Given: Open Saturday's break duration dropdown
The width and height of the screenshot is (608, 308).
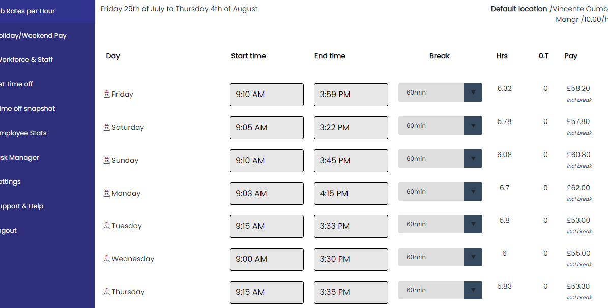Looking at the screenshot, I should [473, 125].
